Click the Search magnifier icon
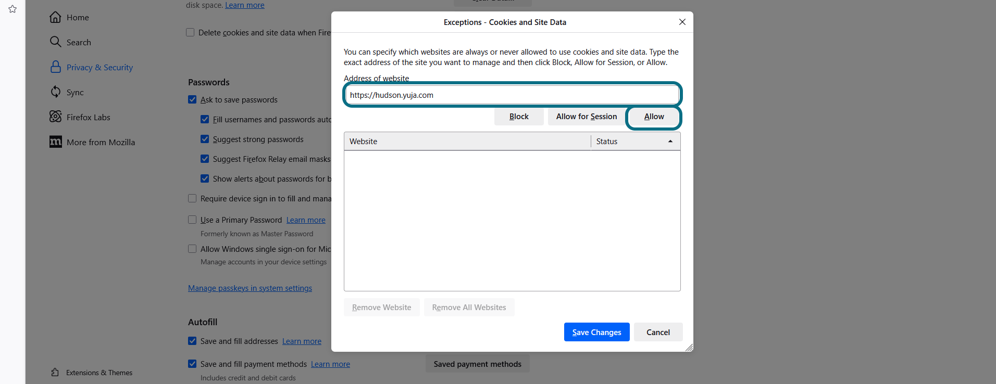This screenshot has width=996, height=384. [x=55, y=42]
